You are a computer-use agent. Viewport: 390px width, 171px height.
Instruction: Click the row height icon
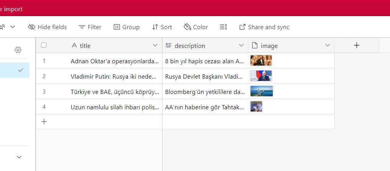click(223, 27)
